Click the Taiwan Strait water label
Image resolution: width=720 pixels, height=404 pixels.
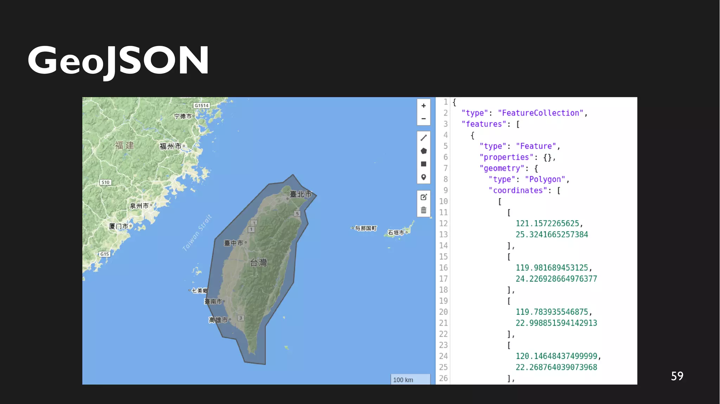pyautogui.click(x=197, y=233)
